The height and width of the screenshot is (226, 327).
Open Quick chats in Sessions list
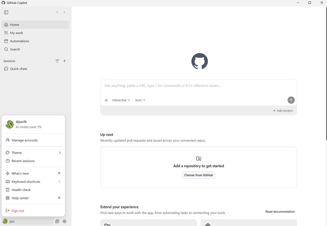point(35,69)
